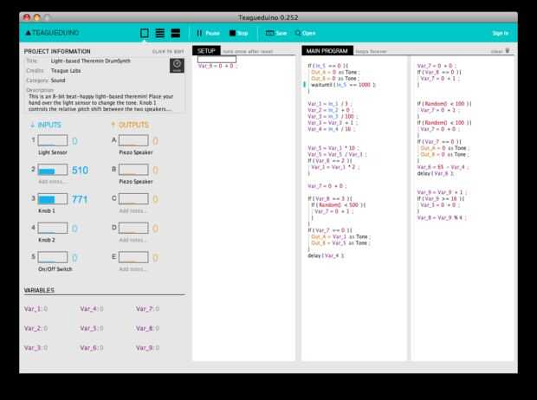Click the 'Knob 2' note label
This screenshot has height=400, width=537.
[x=47, y=240]
